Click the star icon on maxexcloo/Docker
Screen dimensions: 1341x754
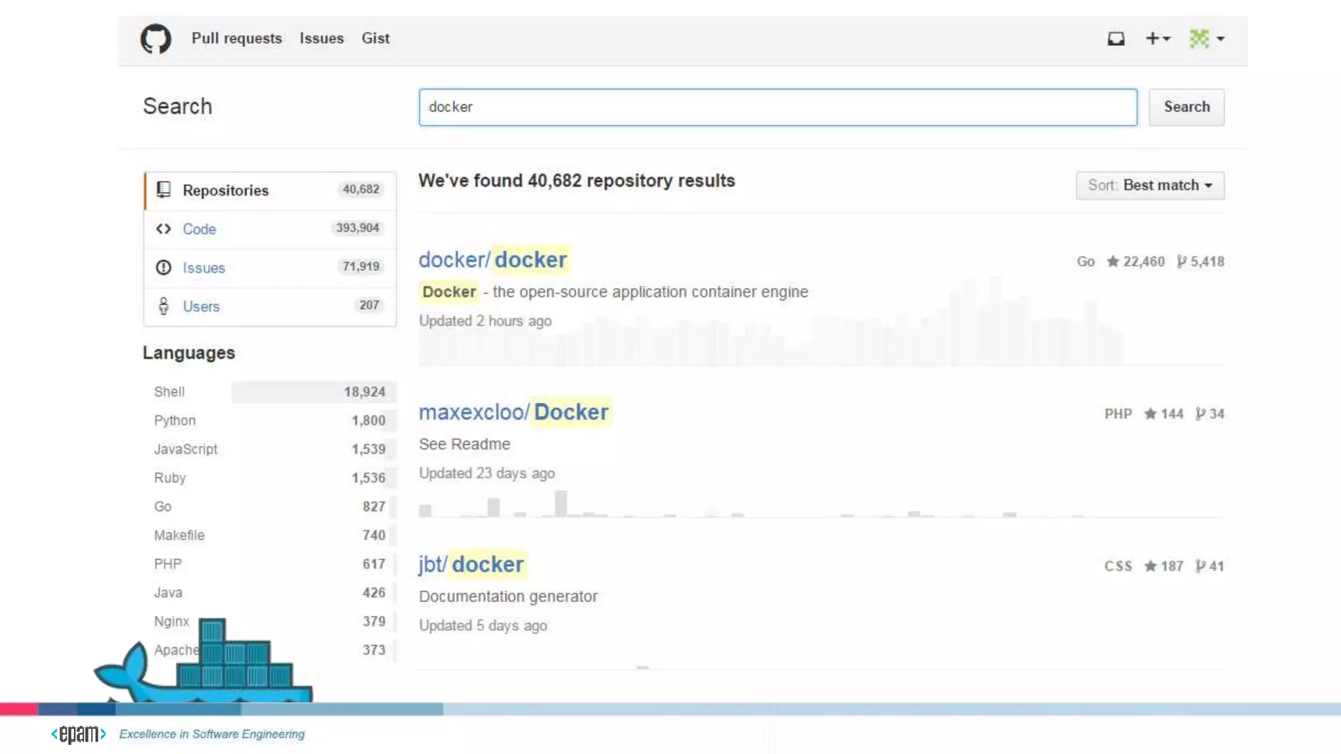coord(1150,414)
